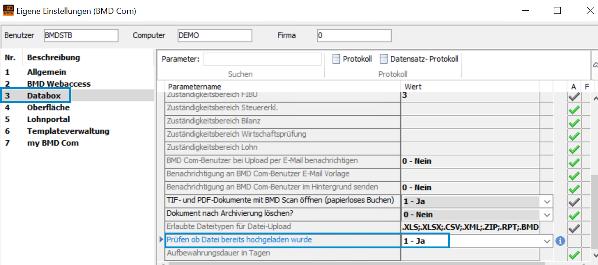Open dropdown for Prüfen ob Datei bereits hochgeladen
The image size is (598, 265).
(547, 241)
